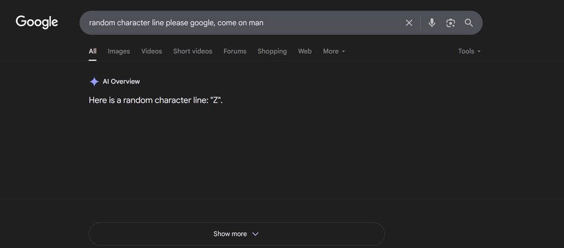564x248 pixels.
Task: Expand the overview via the Show more chevron
Action: click(255, 234)
